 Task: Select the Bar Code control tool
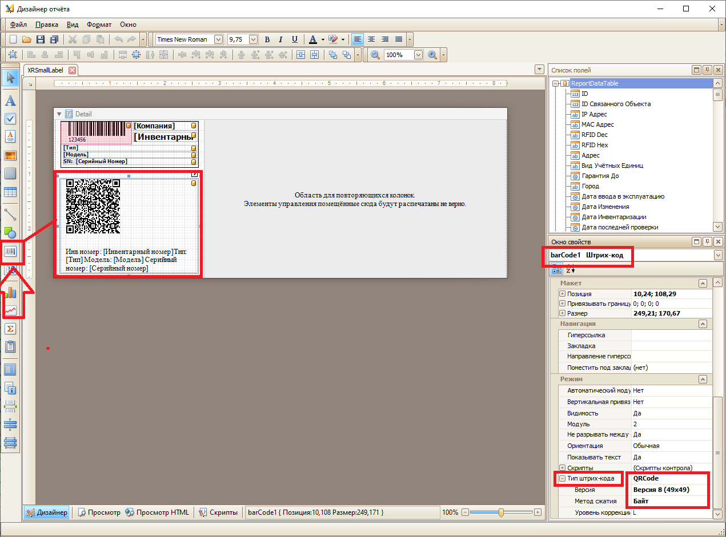(10, 251)
